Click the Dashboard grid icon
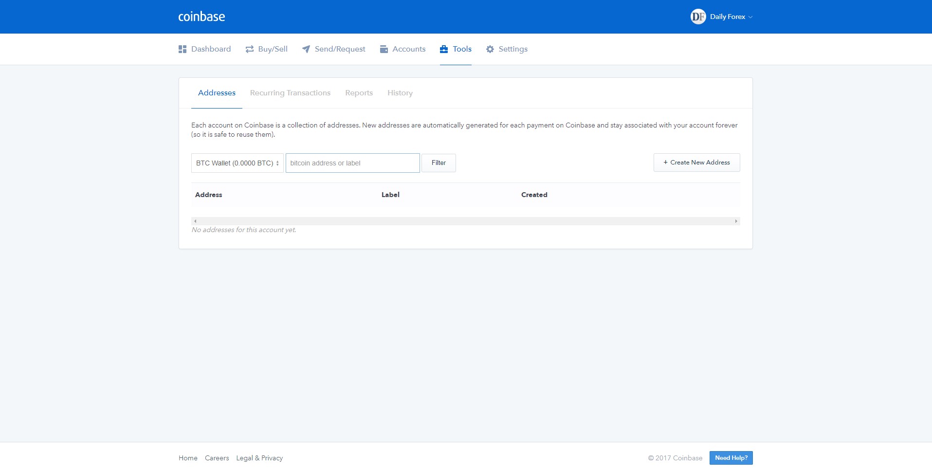 pyautogui.click(x=183, y=49)
